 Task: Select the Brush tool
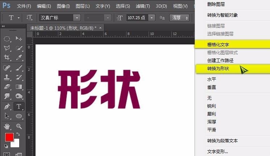(18, 68)
